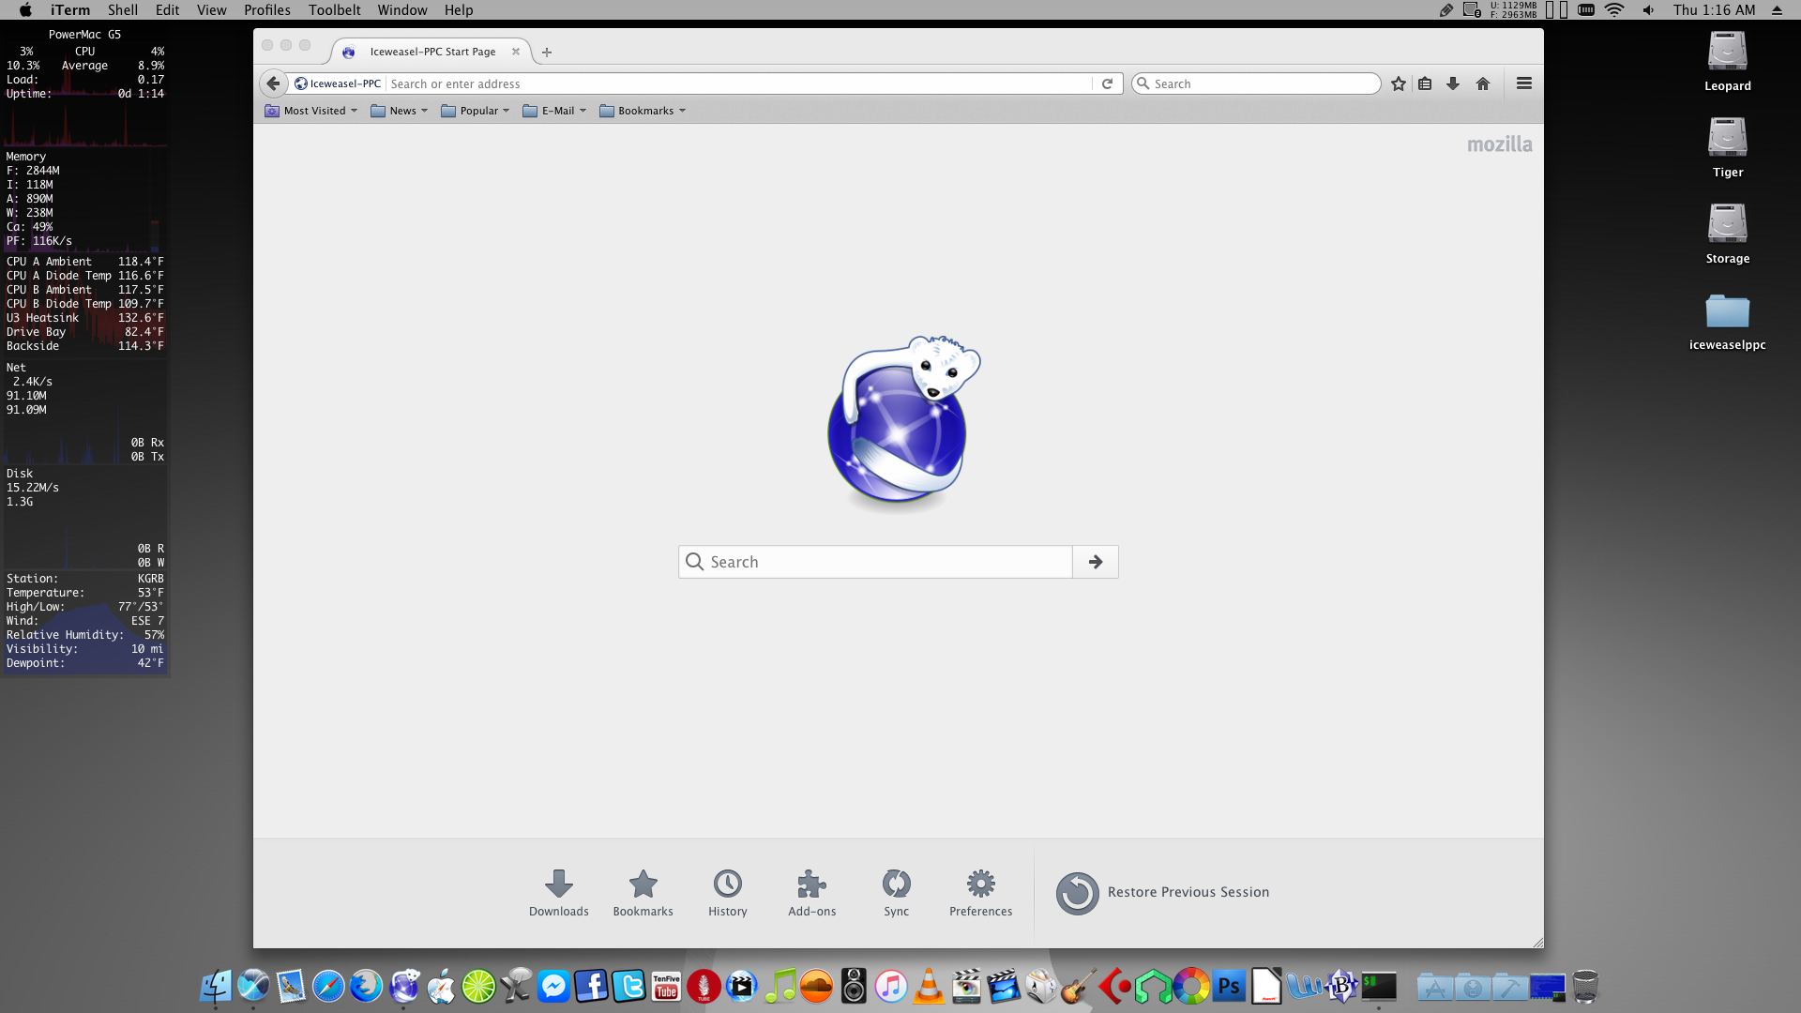Click the reload page icon
1801x1013 pixels.
click(1107, 83)
